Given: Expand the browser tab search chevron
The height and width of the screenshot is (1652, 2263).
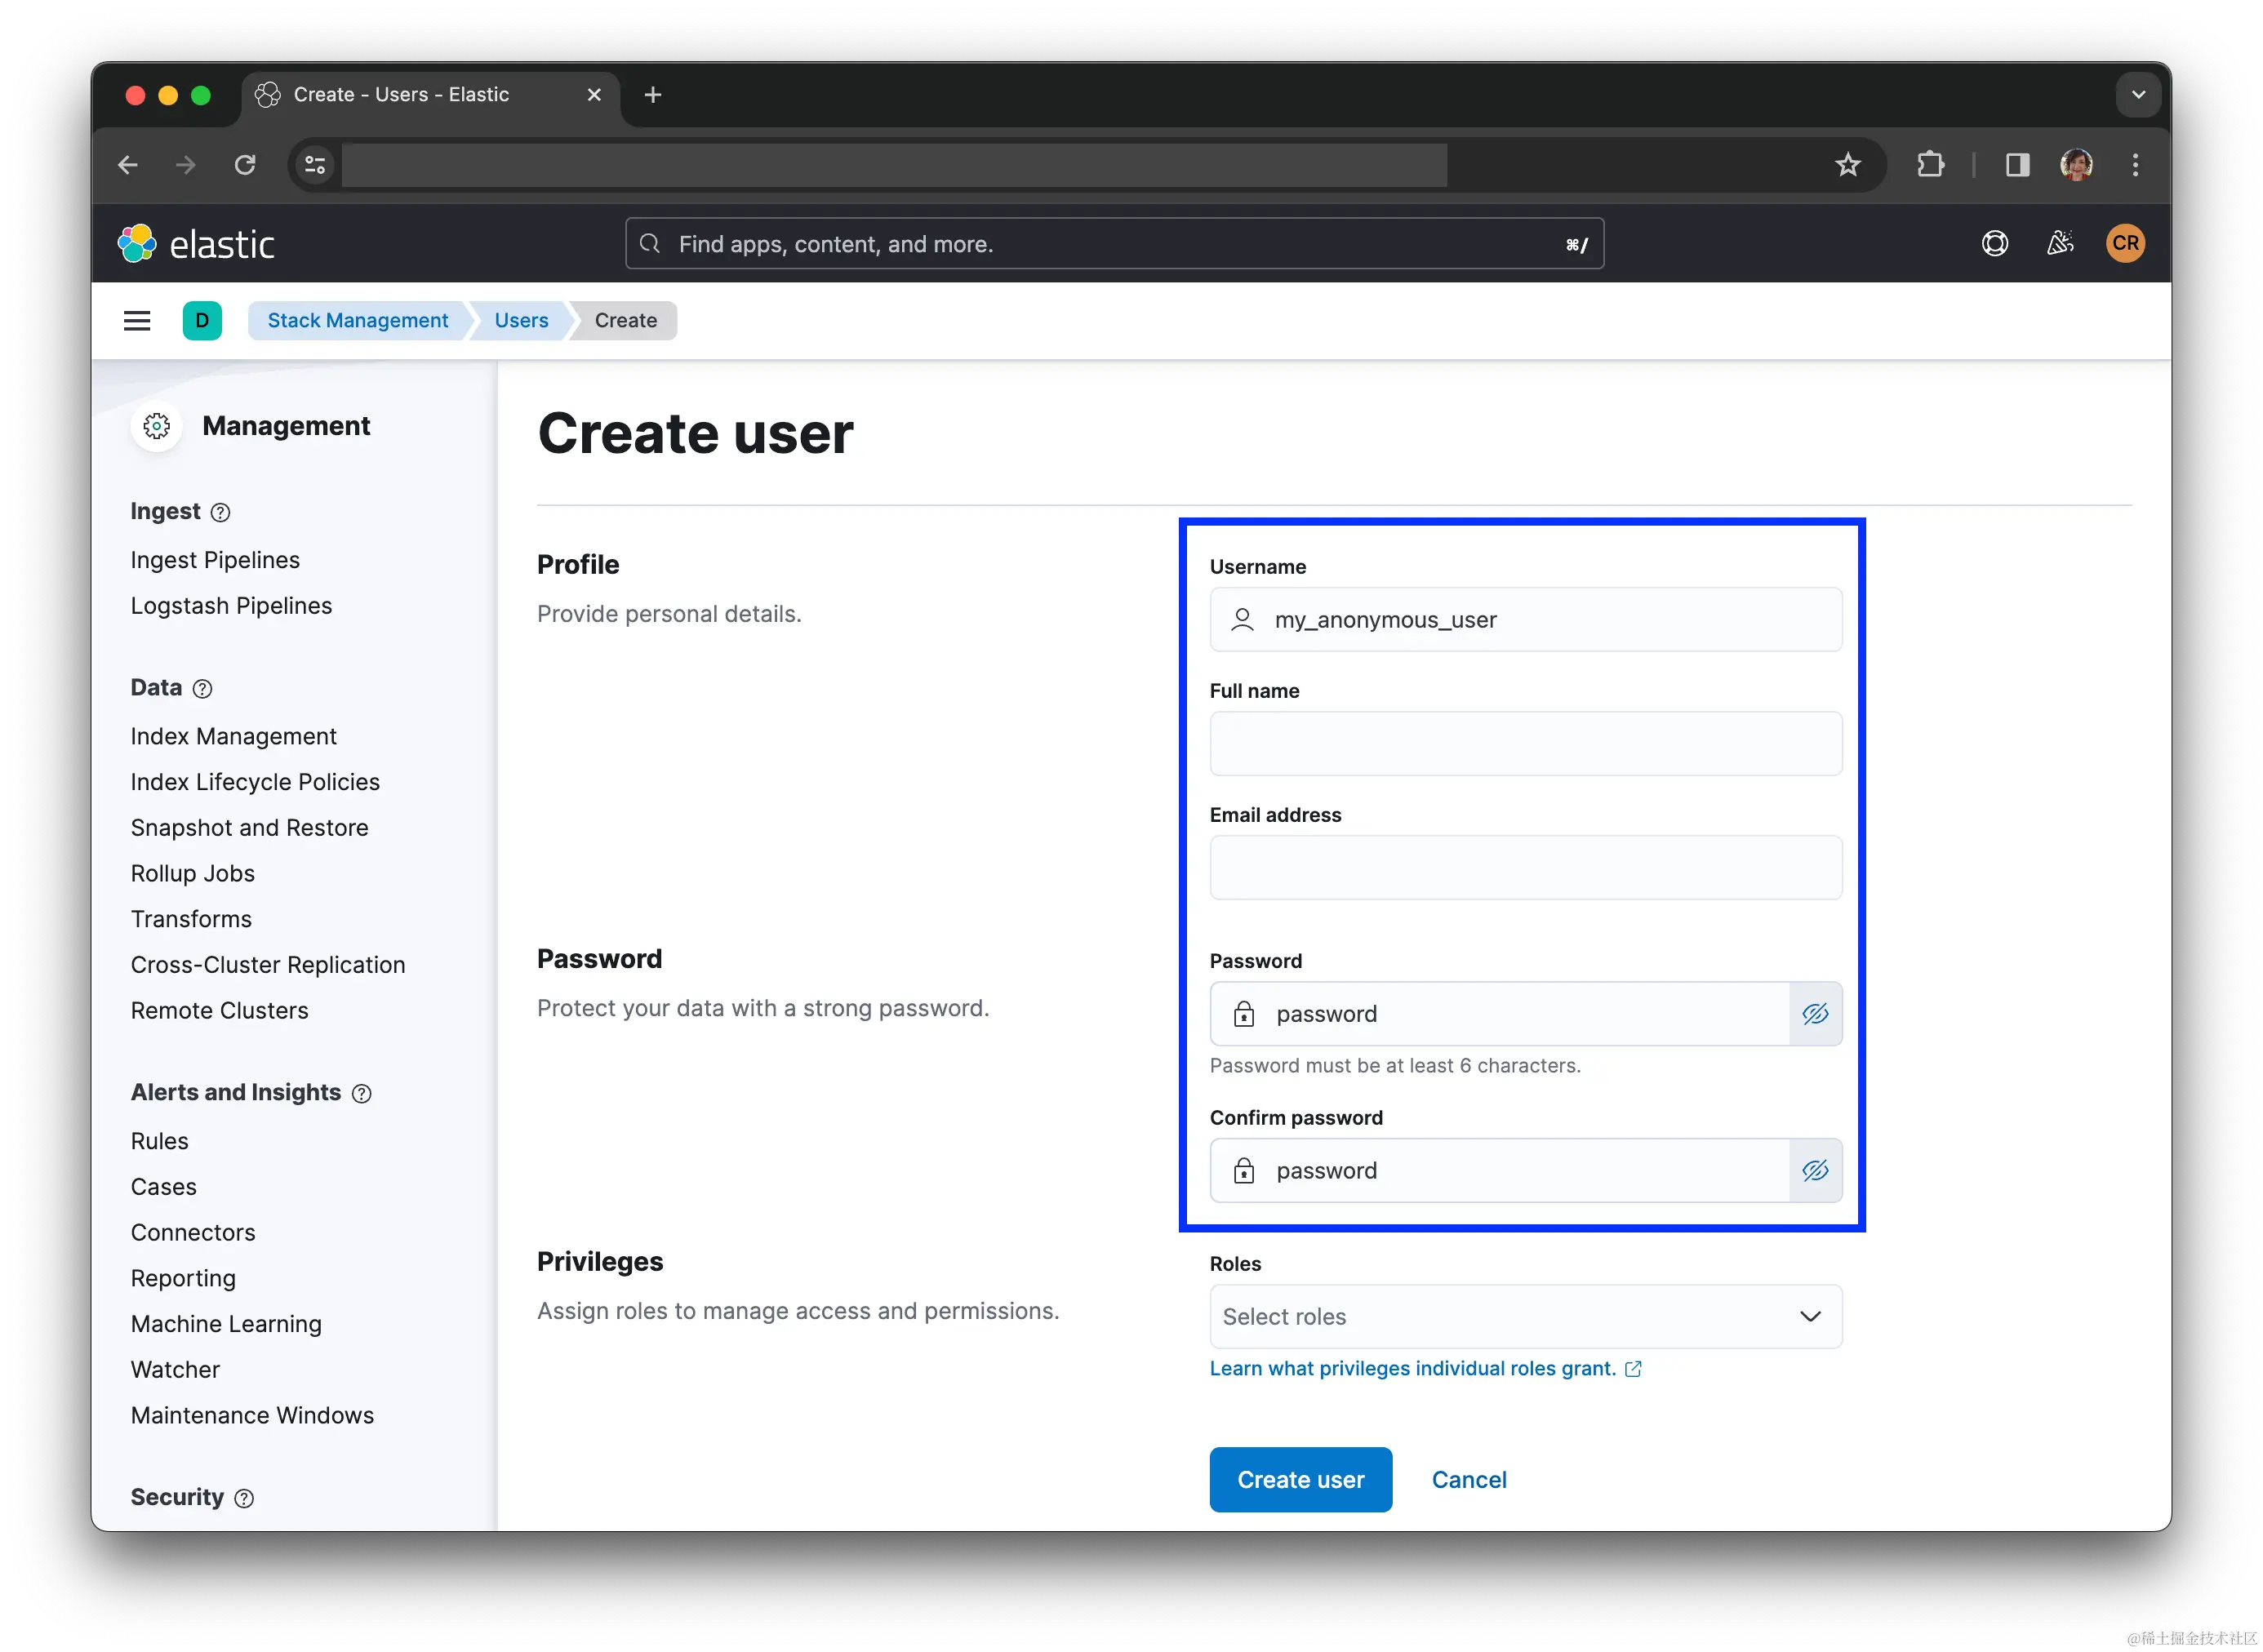Looking at the screenshot, I should [x=2138, y=95].
